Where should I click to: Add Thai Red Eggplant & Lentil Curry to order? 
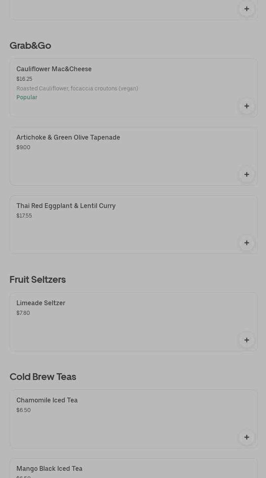pos(246,243)
